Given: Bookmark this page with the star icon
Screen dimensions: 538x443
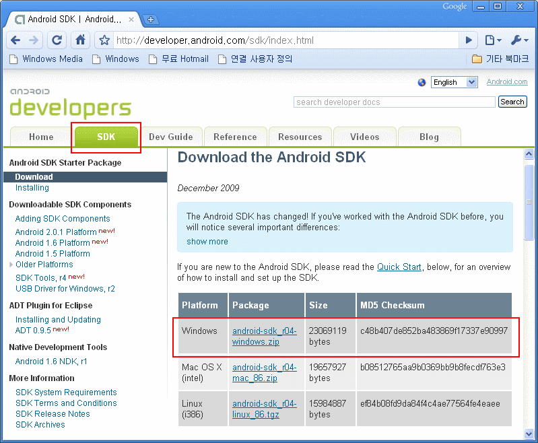Looking at the screenshot, I should click(104, 40).
